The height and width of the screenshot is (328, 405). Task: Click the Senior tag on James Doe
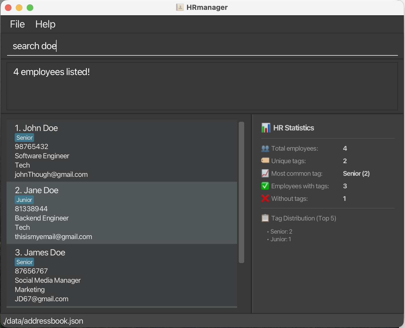click(25, 262)
